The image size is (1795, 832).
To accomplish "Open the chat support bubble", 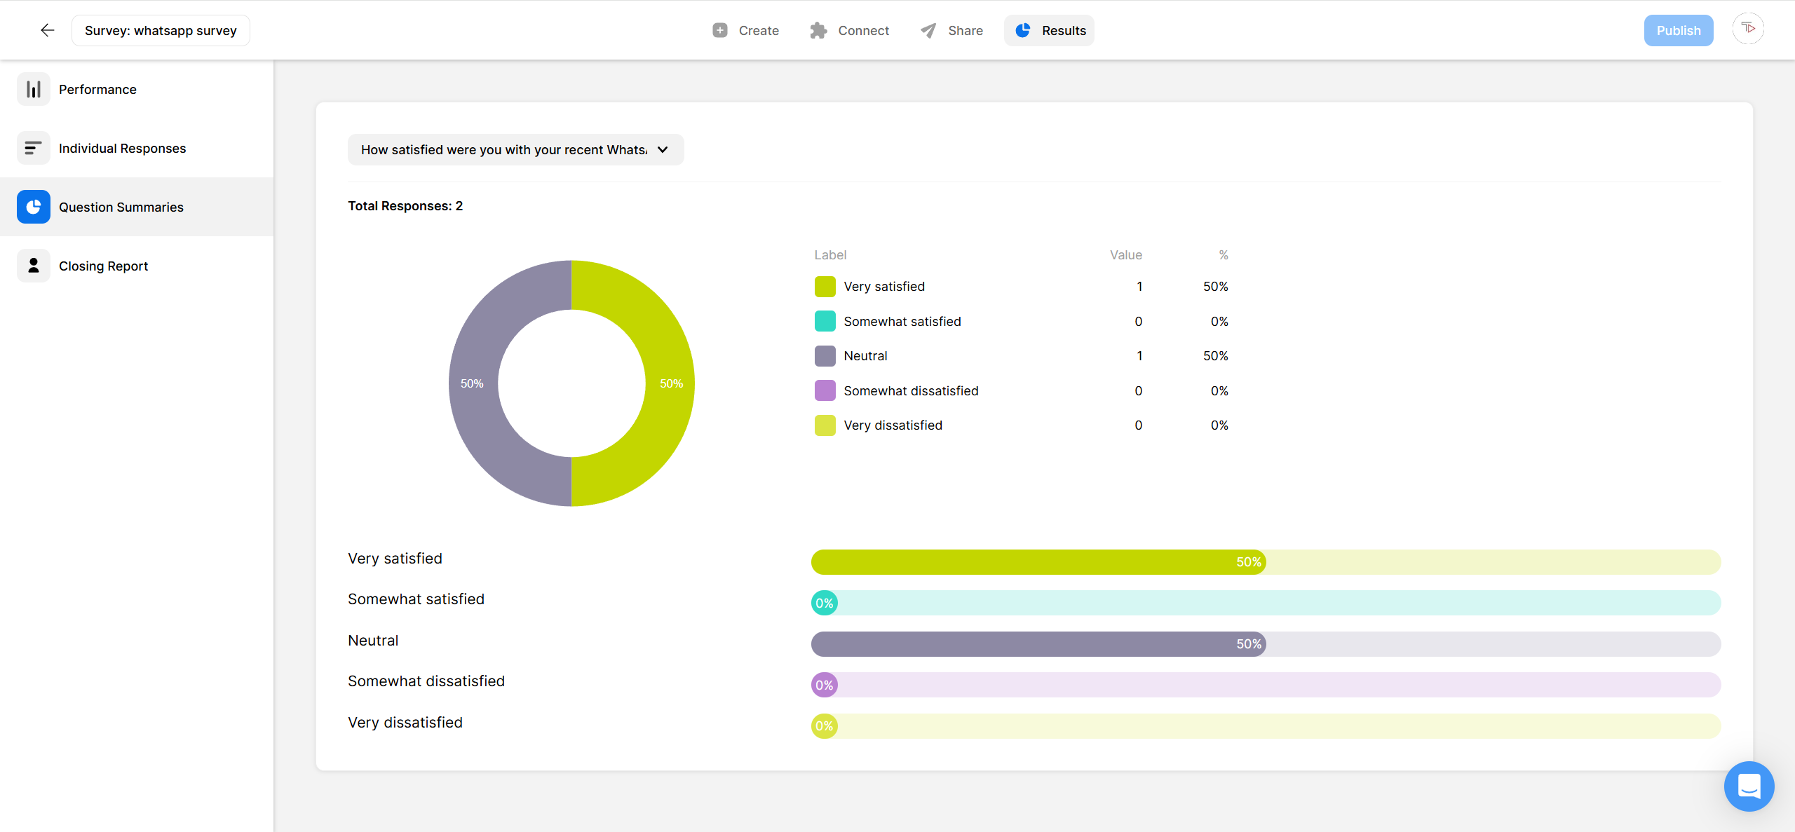I will (1749, 786).
